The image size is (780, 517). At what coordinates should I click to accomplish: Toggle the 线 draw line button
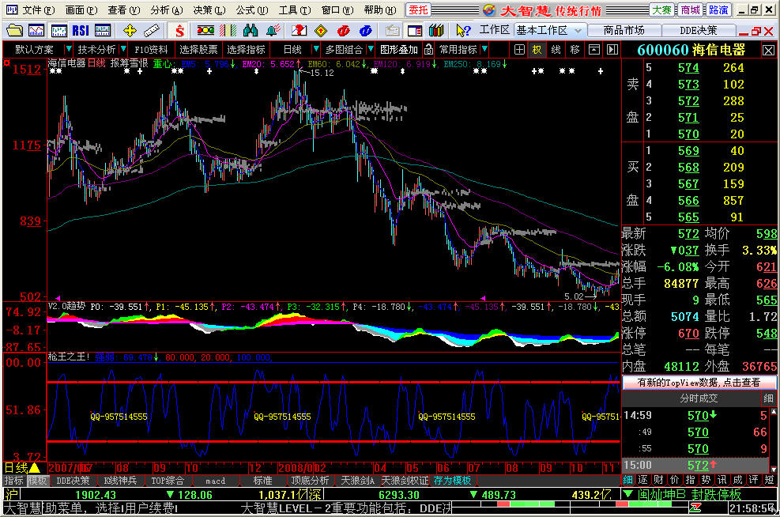pos(556,49)
